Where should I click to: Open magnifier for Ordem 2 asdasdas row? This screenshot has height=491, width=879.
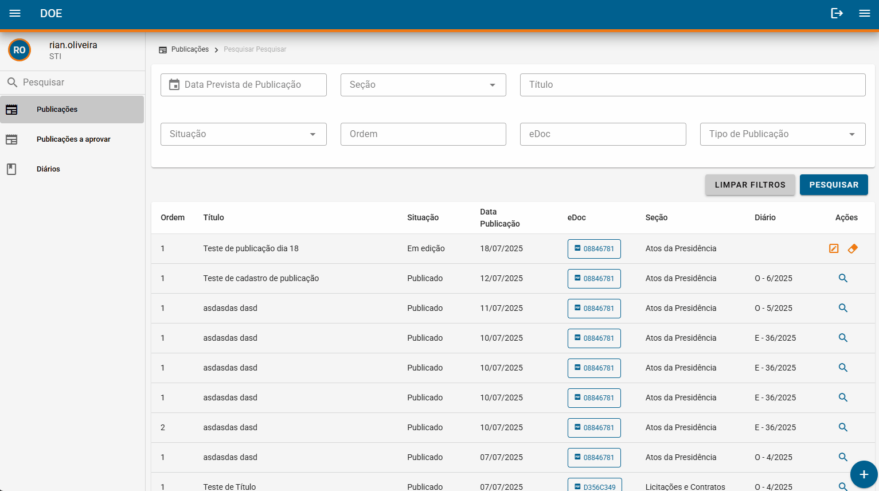(x=843, y=427)
